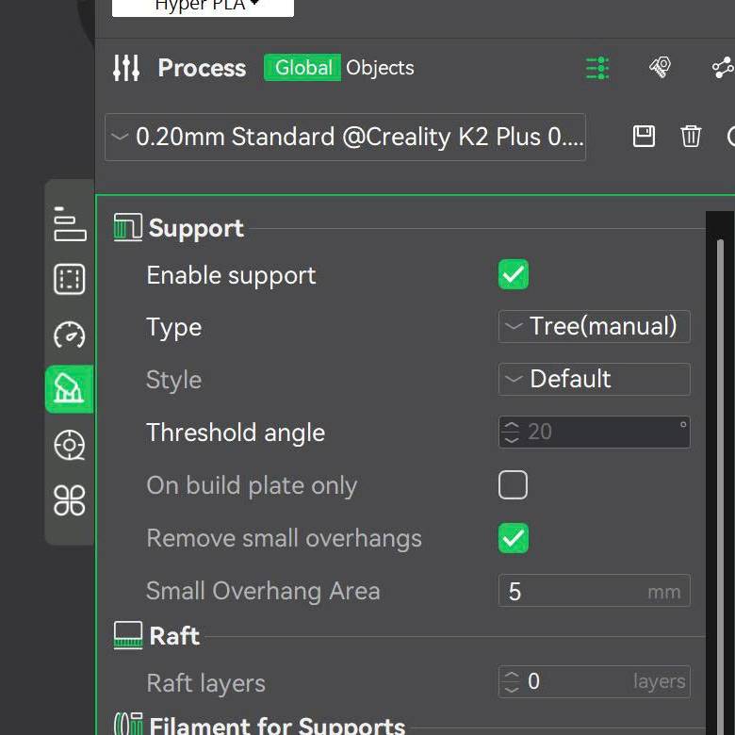Screen dimensions: 735x735
Task: Open the support Type dropdown
Action: coord(594,327)
